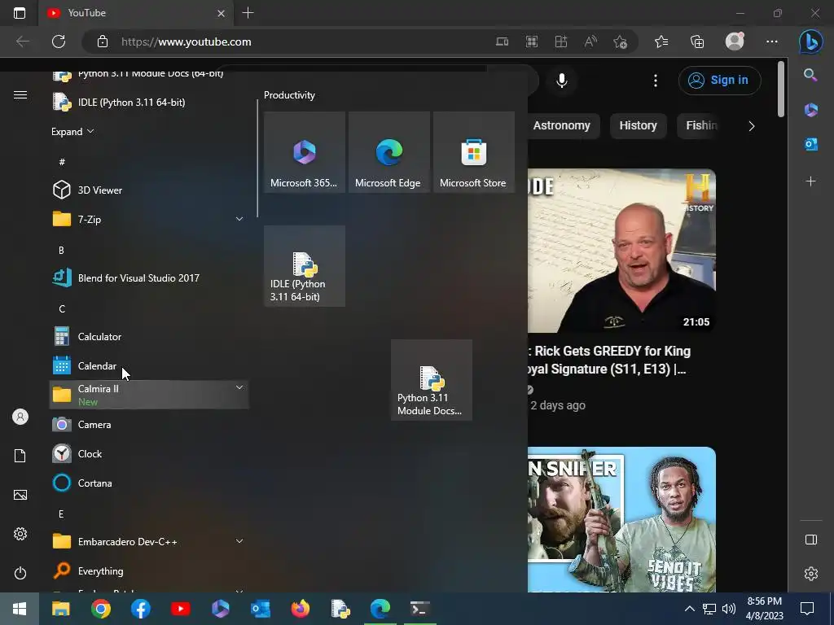Click the YouTube Sign in button
834x625 pixels.
pyautogui.click(x=719, y=81)
